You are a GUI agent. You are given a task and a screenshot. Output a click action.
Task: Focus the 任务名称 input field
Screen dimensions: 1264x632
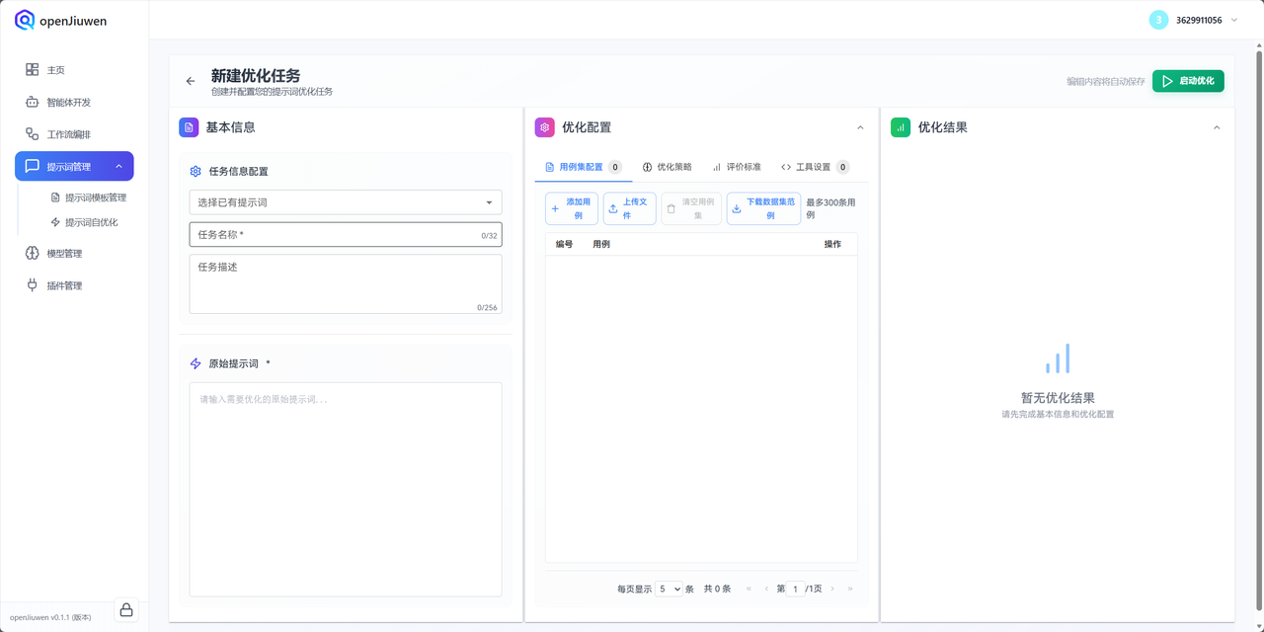click(x=346, y=234)
